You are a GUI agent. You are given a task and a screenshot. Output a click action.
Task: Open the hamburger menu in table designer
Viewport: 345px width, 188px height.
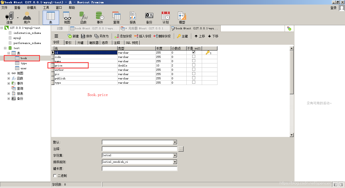click(56, 36)
